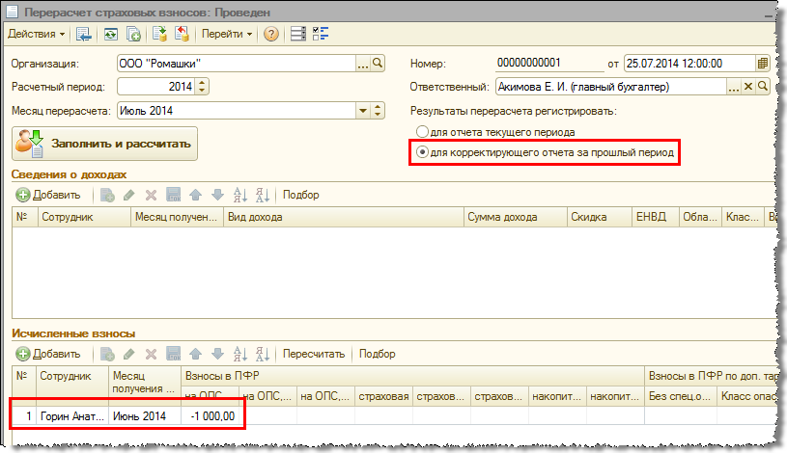787x453 pixels.
Task: Click sort ascending icon in Сведения о доходах
Action: 239,195
